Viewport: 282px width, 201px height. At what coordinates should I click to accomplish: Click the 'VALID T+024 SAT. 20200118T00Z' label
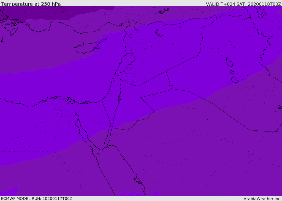(x=243, y=4)
